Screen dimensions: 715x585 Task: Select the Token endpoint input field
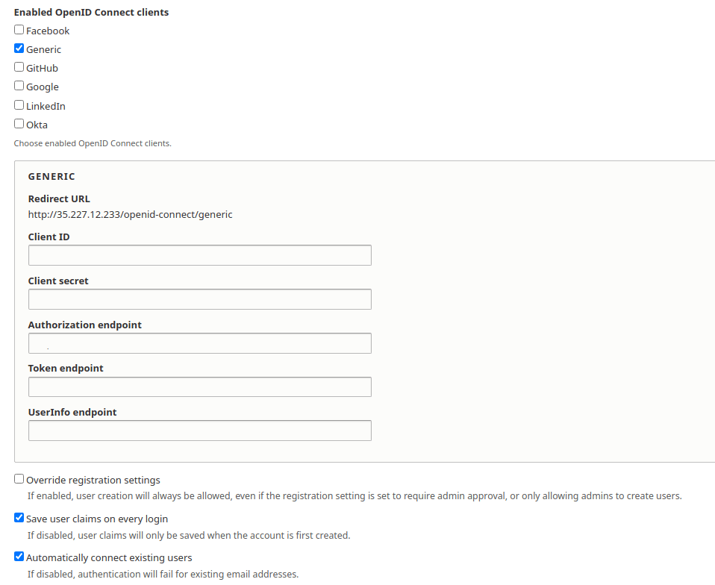click(x=199, y=387)
